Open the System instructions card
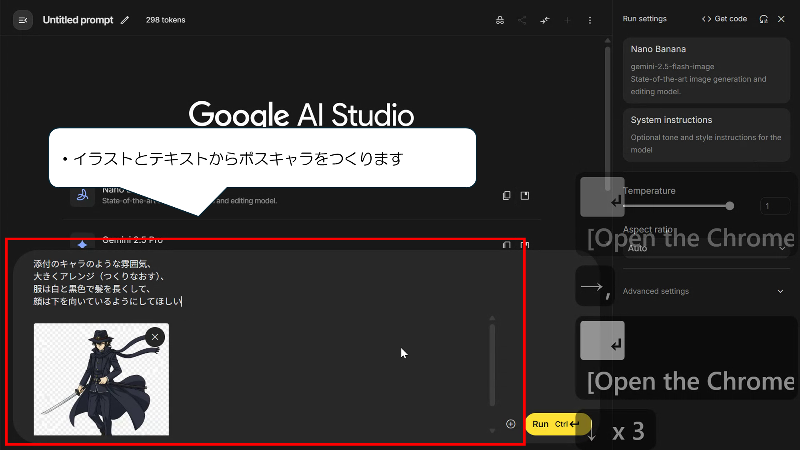The height and width of the screenshot is (450, 800). tap(706, 135)
